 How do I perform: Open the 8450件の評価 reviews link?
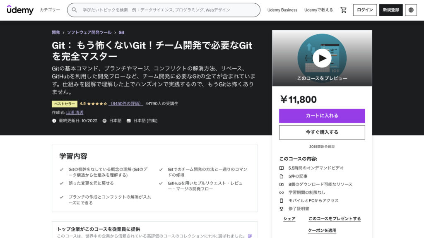[x=126, y=103]
